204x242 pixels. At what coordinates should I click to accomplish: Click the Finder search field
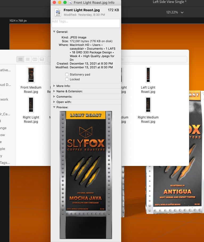[154, 59]
